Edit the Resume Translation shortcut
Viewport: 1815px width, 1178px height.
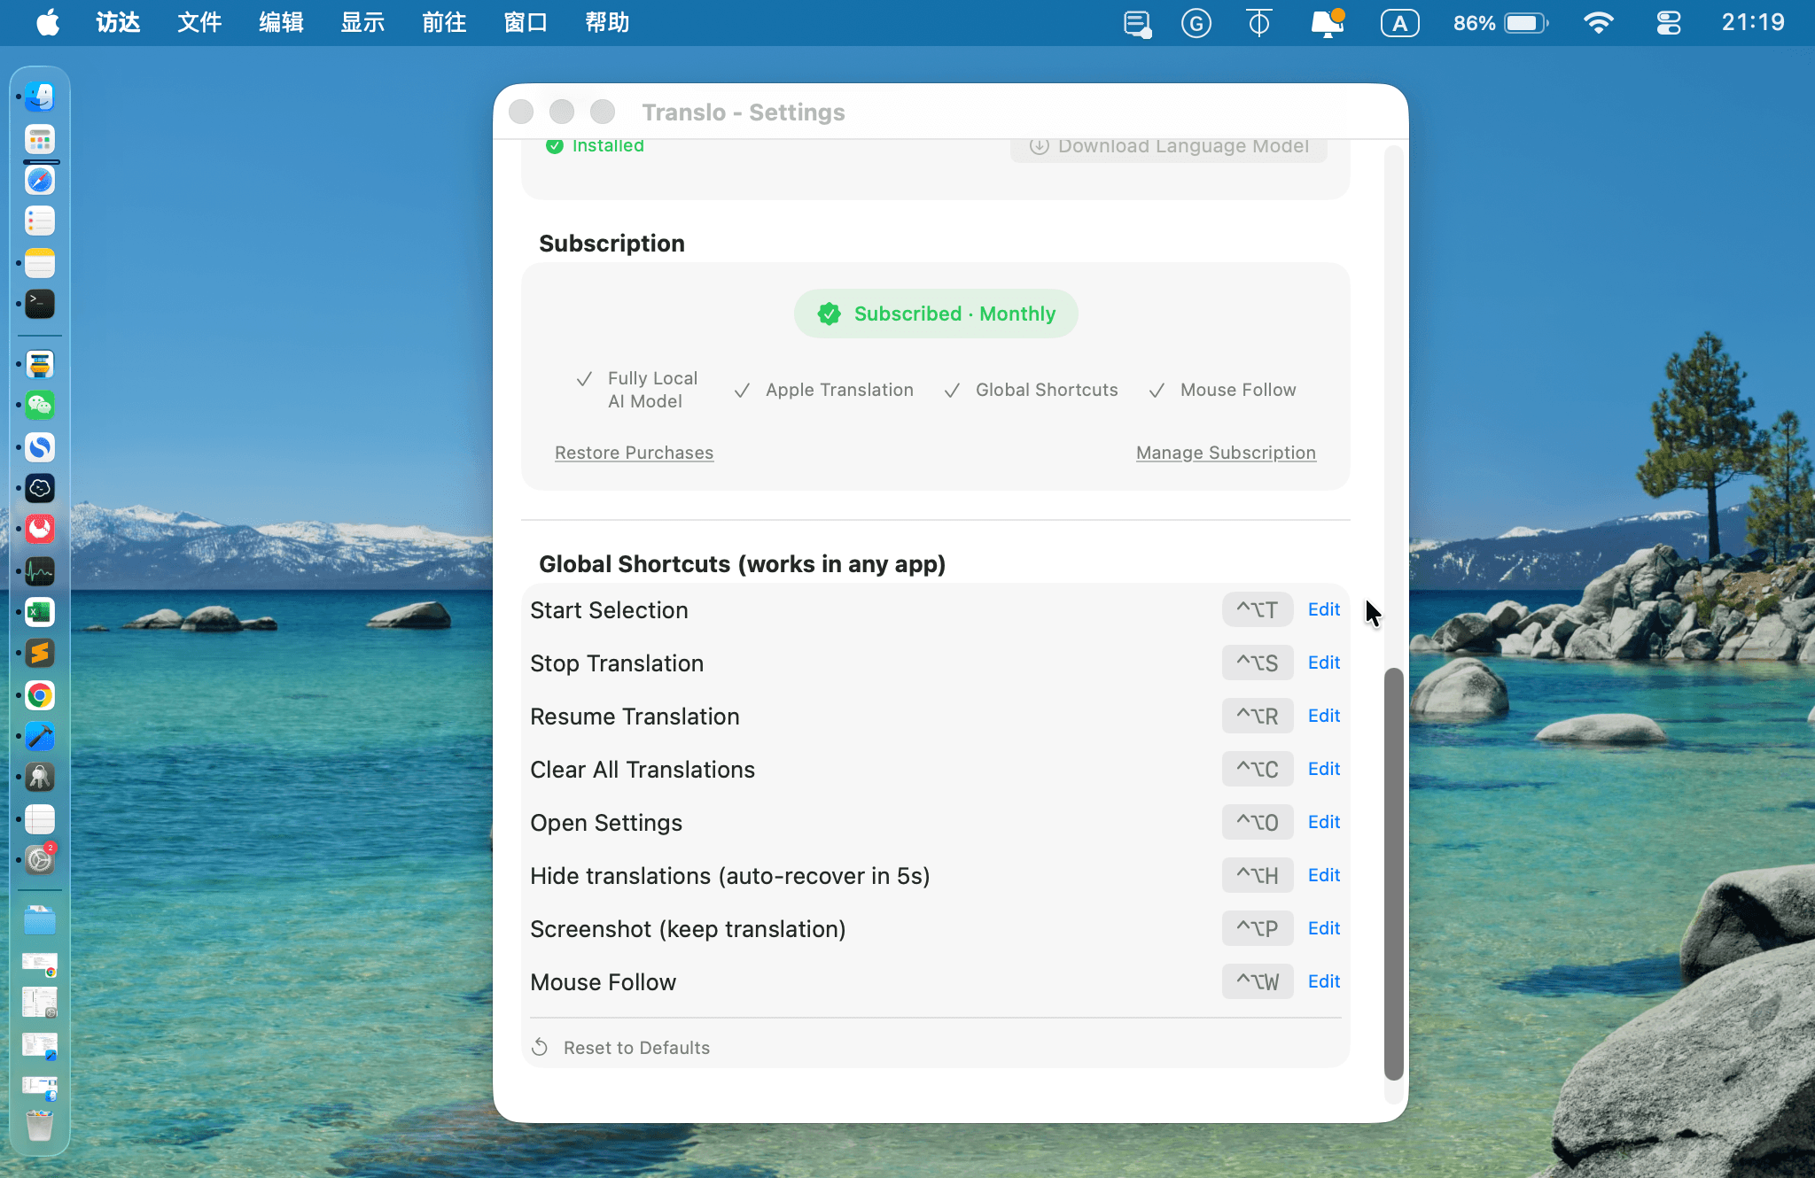[1324, 716]
